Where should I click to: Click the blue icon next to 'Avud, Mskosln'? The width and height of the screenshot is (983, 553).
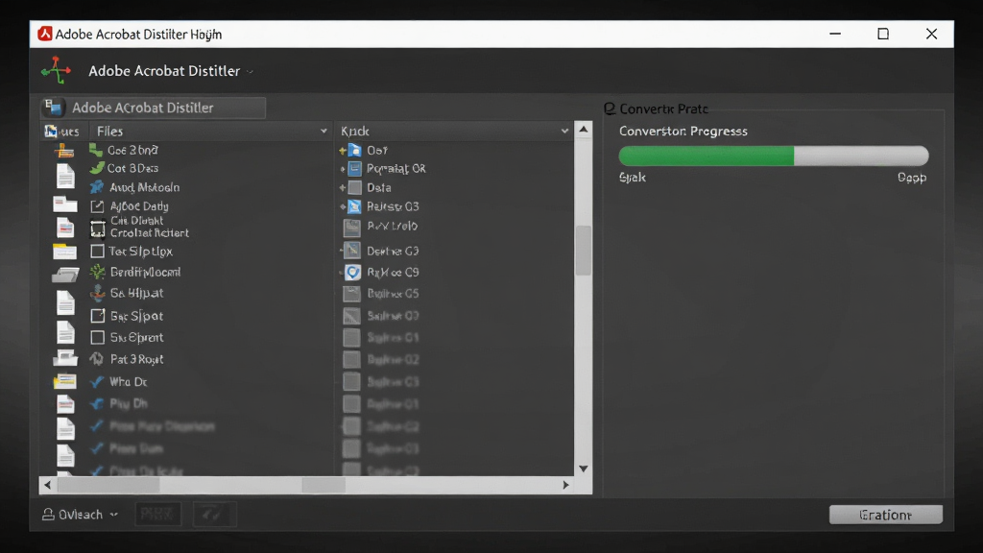(x=97, y=187)
